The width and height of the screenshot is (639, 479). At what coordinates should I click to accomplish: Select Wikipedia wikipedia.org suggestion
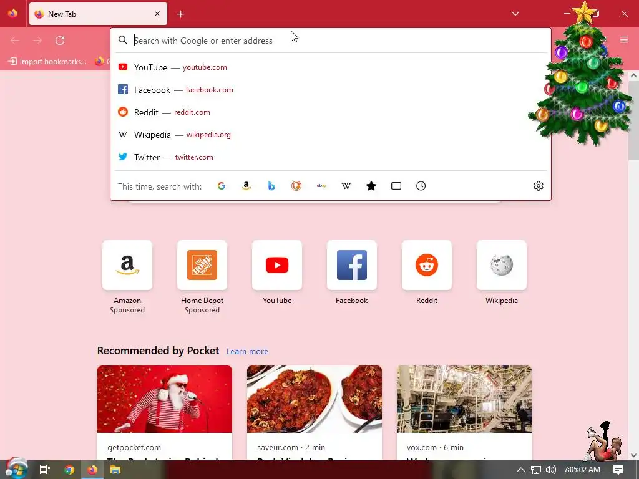[x=330, y=135]
